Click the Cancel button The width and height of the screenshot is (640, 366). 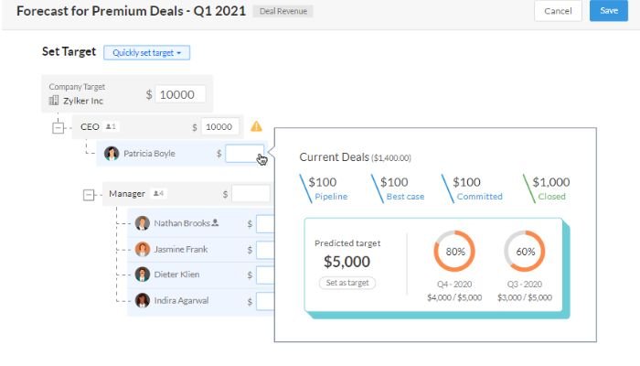(x=558, y=11)
